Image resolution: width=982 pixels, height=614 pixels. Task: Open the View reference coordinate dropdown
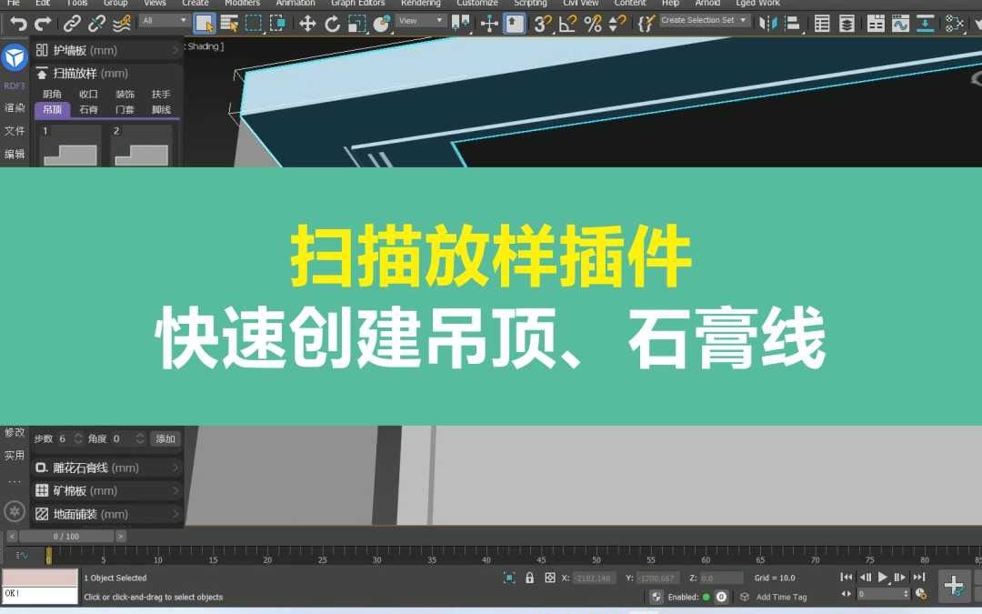(x=421, y=21)
